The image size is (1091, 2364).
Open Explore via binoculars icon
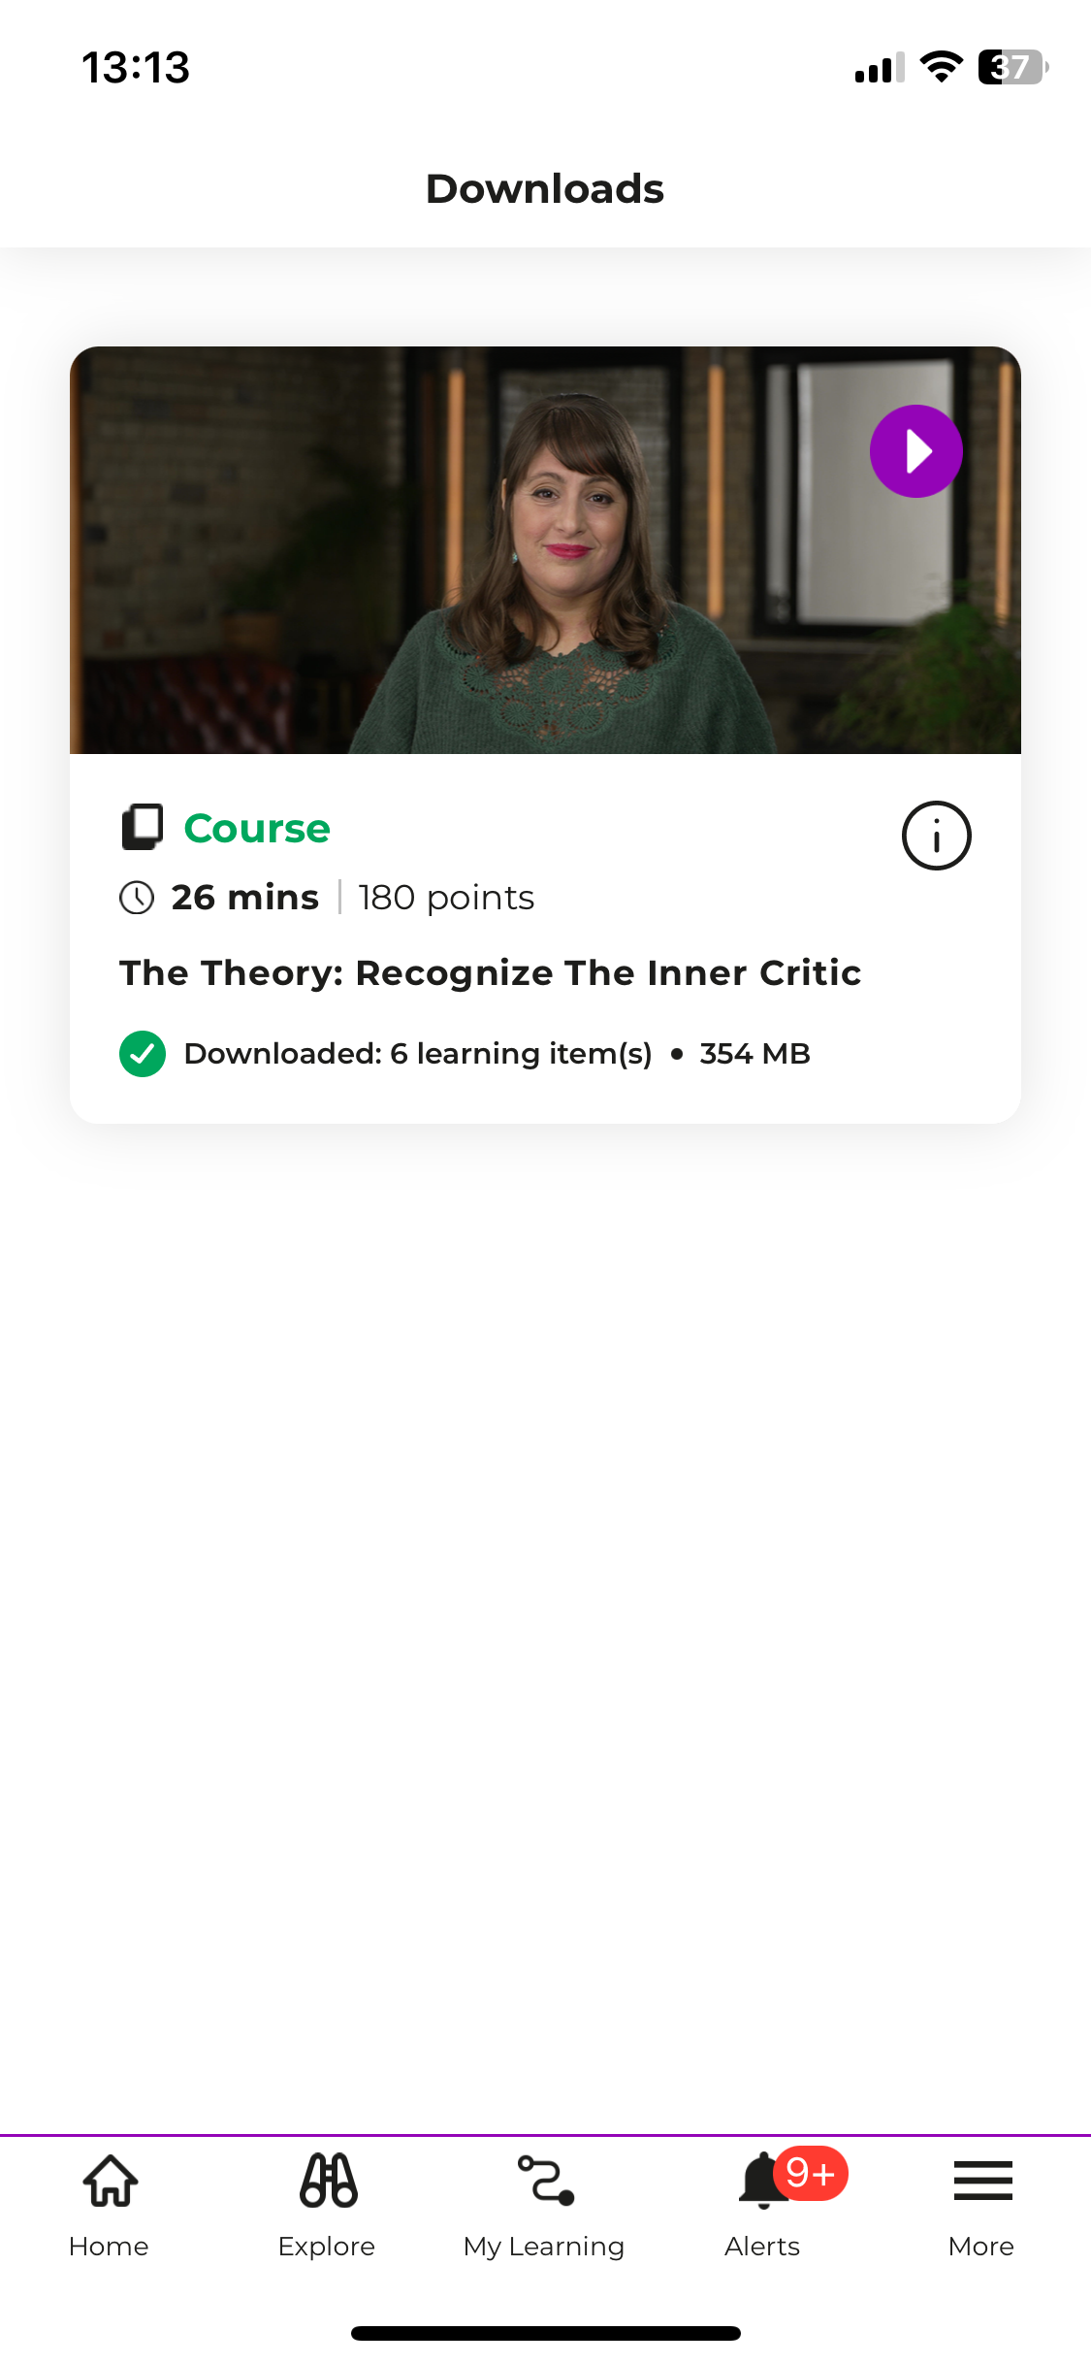click(x=328, y=2181)
